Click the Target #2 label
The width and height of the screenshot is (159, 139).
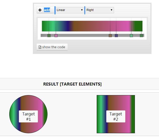tap(116, 116)
